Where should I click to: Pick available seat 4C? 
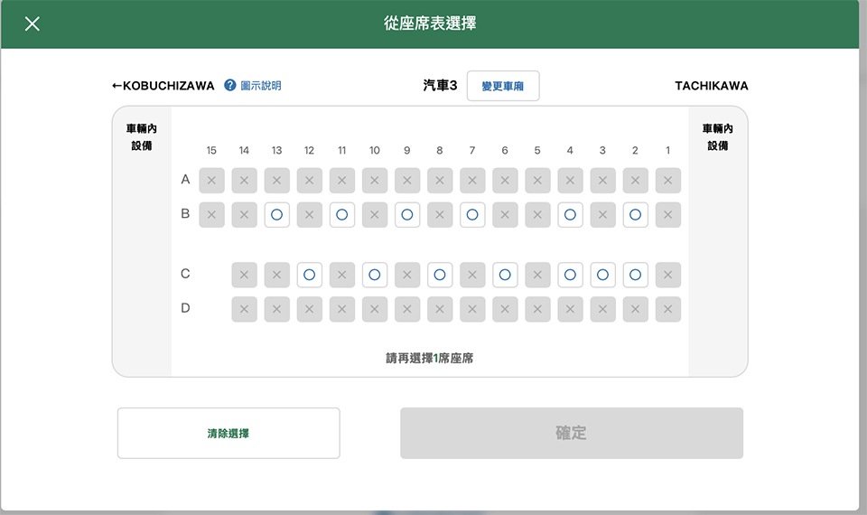coord(570,275)
